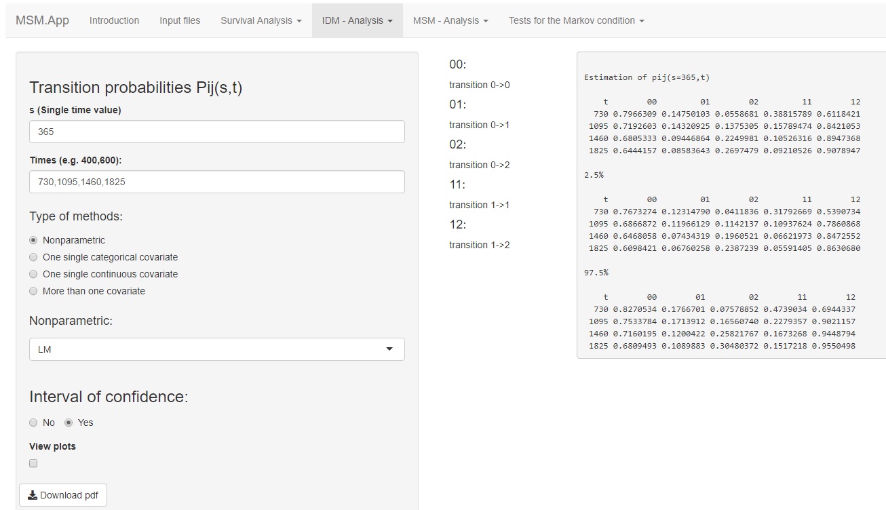The height and width of the screenshot is (510, 886).
Task: Open the LM nonparametric method dropdown
Action: tap(217, 349)
